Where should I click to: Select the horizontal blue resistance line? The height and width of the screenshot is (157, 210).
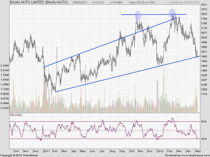click(154, 14)
